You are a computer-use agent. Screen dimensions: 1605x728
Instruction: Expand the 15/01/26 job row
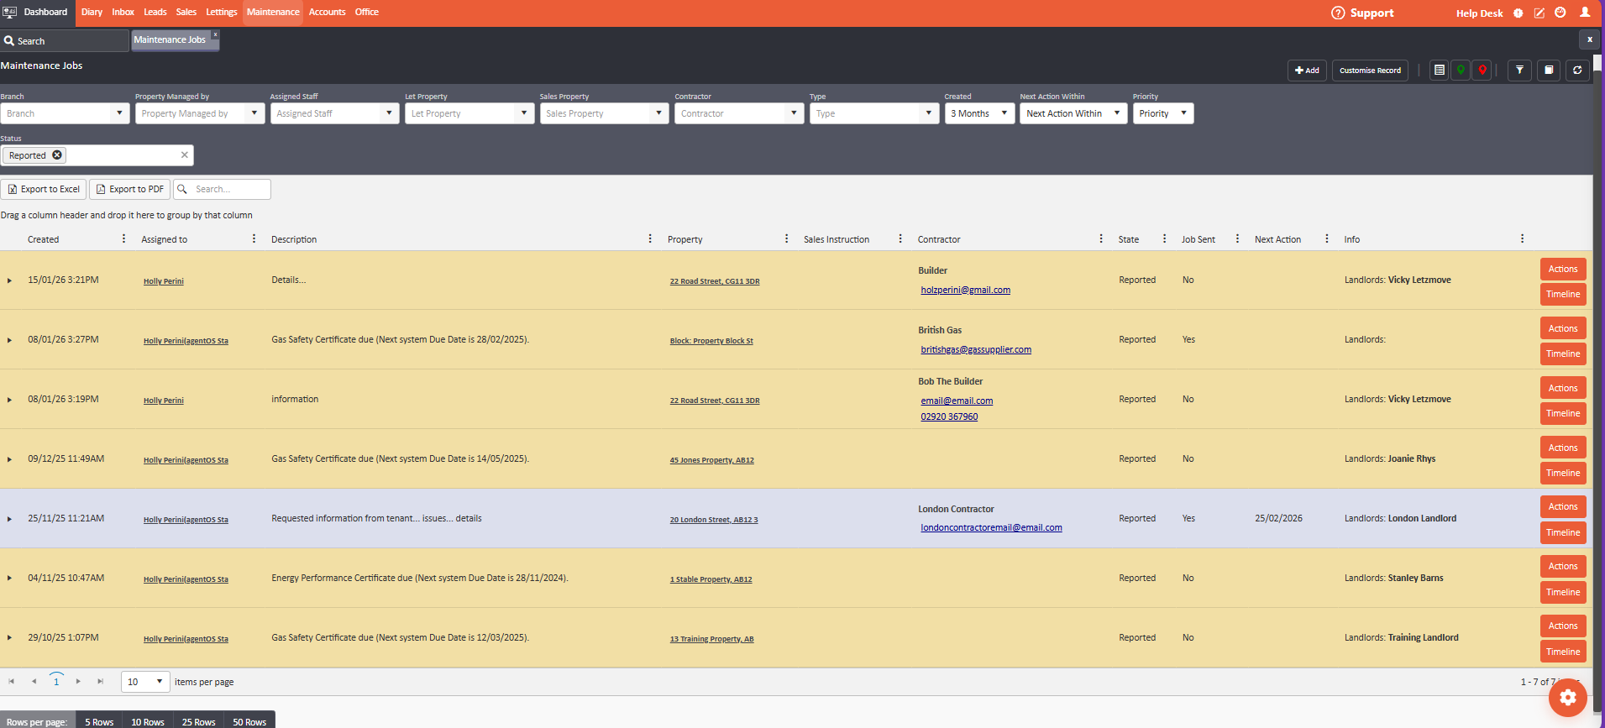[9, 280]
